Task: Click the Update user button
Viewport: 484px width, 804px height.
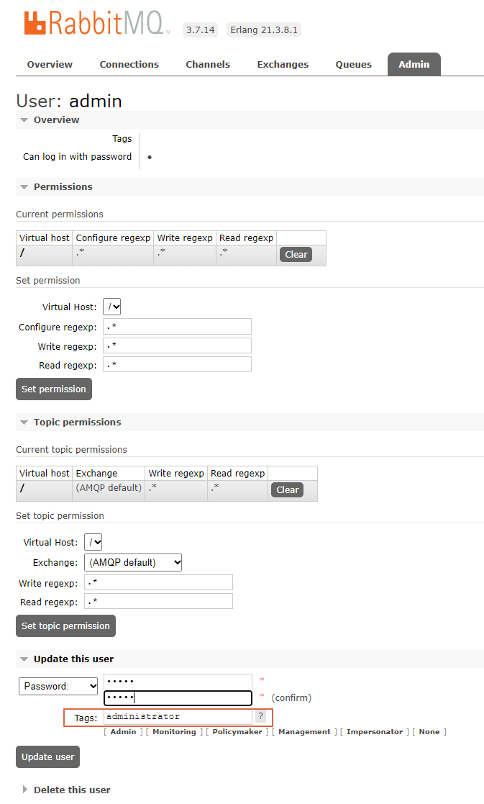Action: pyautogui.click(x=47, y=756)
